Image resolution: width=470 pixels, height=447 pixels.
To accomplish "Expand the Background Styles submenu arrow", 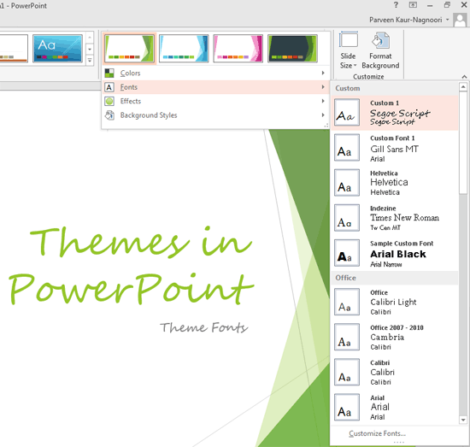I will coord(323,115).
